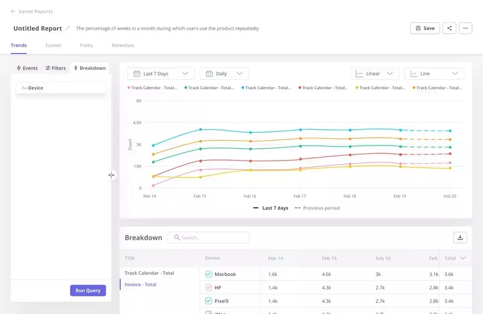Expand the Last 7 Days date dropdown
This screenshot has height=314, width=483.
(x=161, y=74)
